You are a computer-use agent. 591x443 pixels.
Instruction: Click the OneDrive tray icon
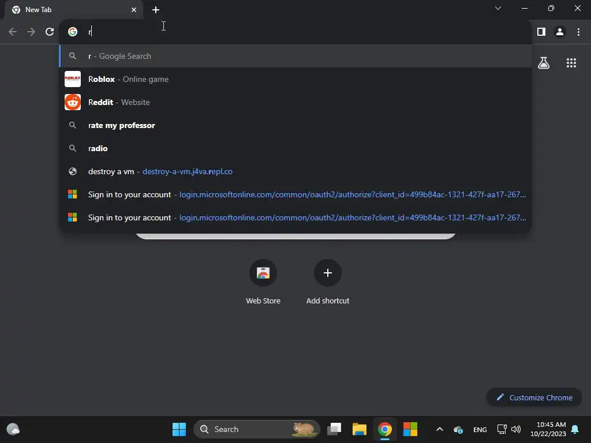point(458,429)
